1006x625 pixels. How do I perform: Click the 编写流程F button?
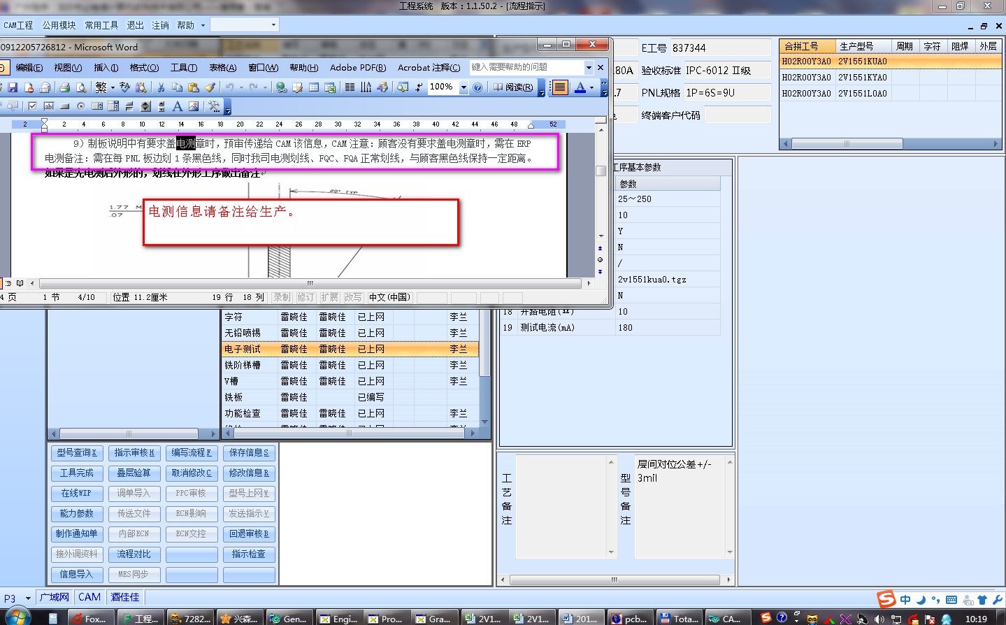pyautogui.click(x=192, y=453)
